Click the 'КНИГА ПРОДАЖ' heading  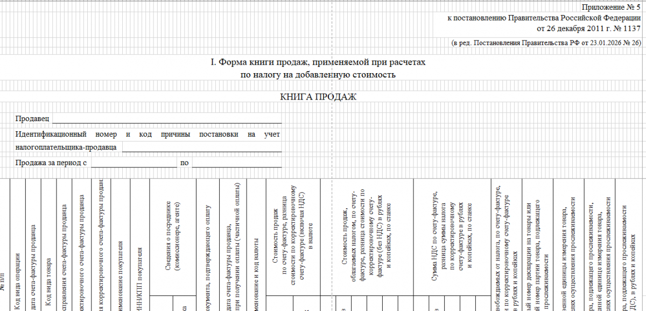click(x=318, y=97)
